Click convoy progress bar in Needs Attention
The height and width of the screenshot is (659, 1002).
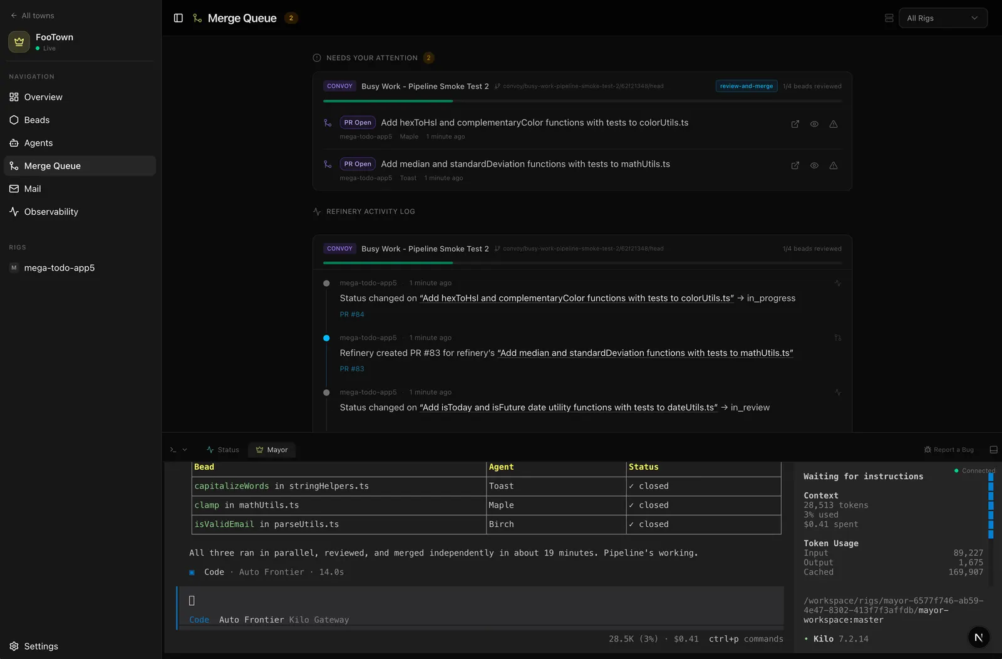pyautogui.click(x=582, y=101)
